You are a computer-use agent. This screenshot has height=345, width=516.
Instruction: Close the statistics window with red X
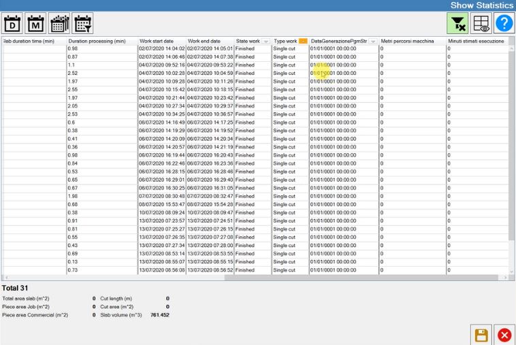click(x=504, y=335)
